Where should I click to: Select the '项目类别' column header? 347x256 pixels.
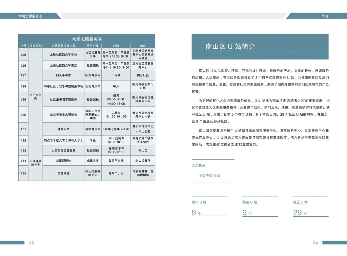35,46
